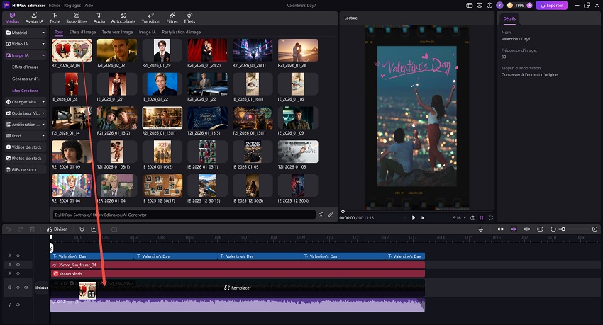Toggle visibility of the shaonxinshi track
603x325 pixels.
[x=18, y=273]
